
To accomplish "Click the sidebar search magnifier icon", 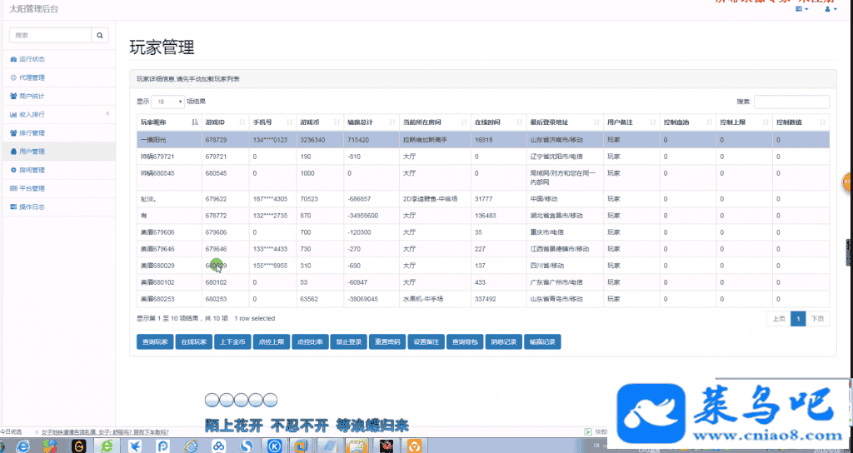I will 101,35.
